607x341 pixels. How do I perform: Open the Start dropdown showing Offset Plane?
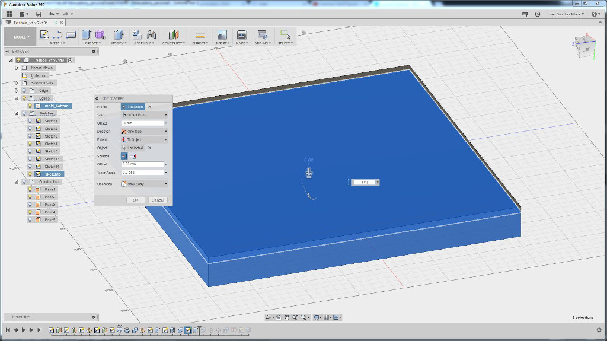click(x=145, y=115)
